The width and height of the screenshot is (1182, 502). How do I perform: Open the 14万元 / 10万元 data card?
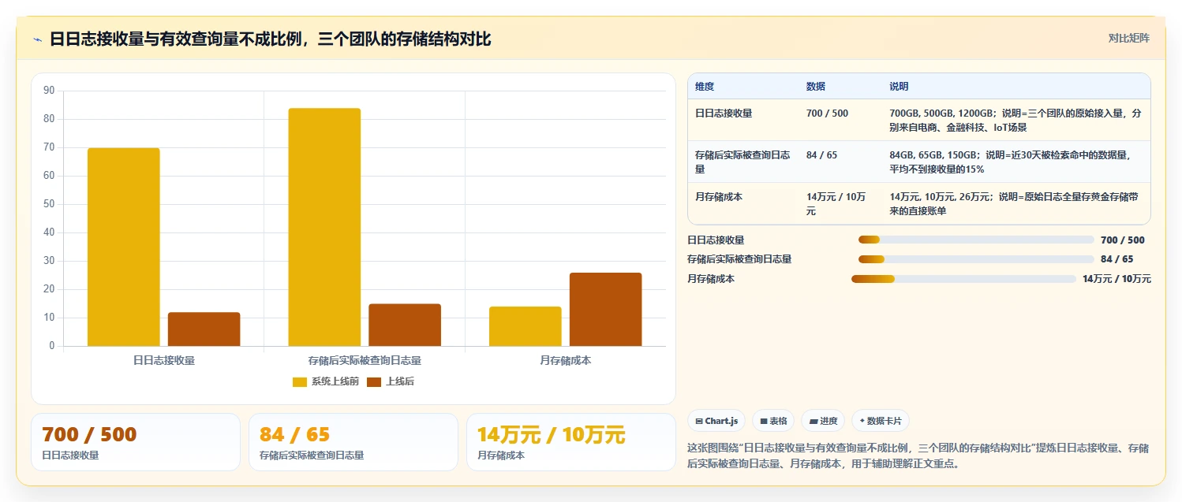click(x=571, y=442)
